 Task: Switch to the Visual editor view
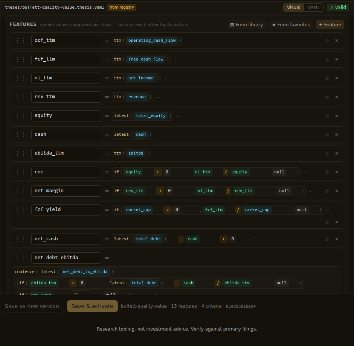coord(293,8)
